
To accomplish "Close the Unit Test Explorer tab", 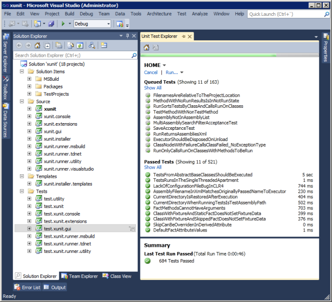I will pos(189,36).
